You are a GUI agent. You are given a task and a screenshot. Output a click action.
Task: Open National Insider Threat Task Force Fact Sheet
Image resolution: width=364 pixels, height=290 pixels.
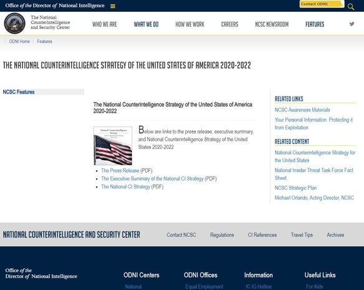314,174
